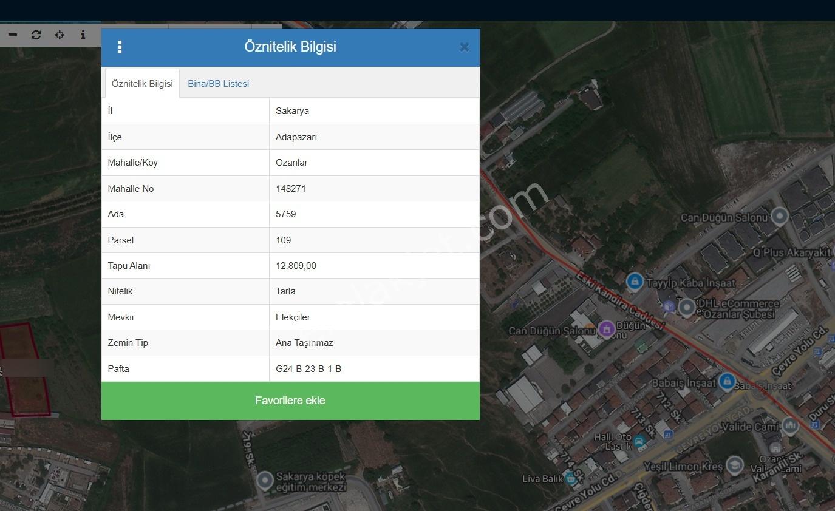
Task: Click the gray Can Düğün Salonu map pin
Action: (780, 216)
